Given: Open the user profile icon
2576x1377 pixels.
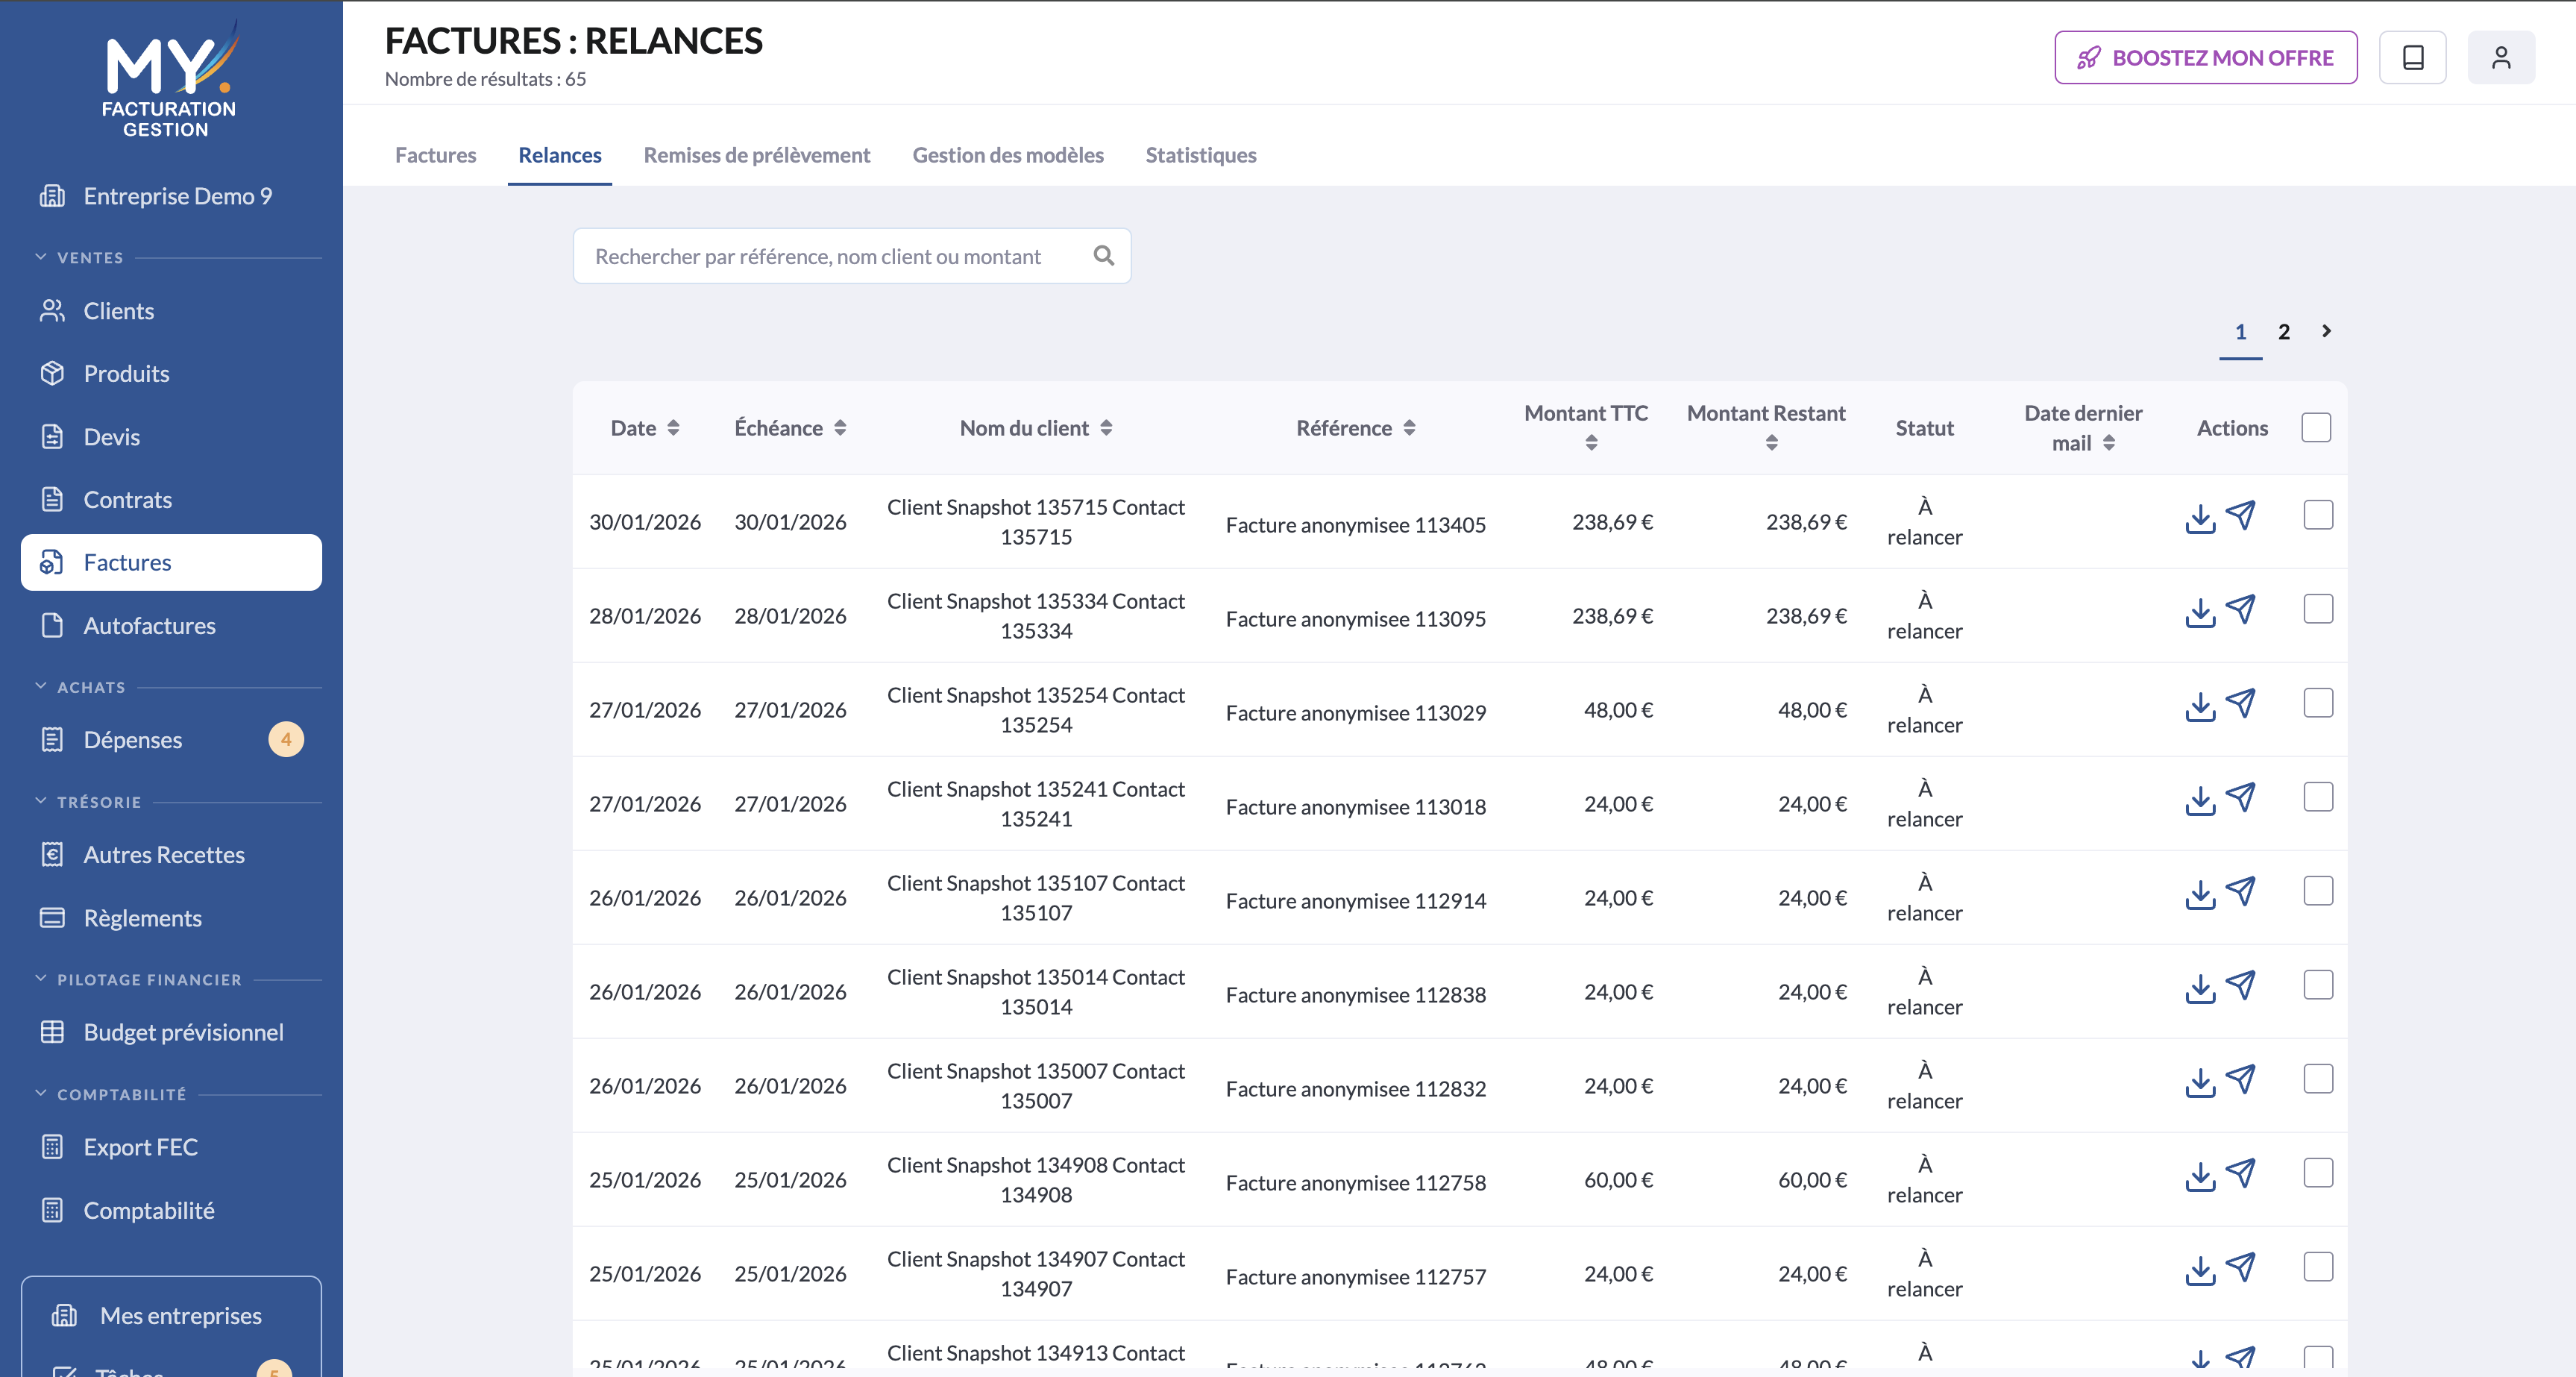Looking at the screenshot, I should [x=2501, y=58].
